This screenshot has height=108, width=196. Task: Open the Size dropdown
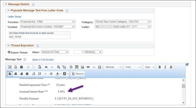tap(149, 67)
